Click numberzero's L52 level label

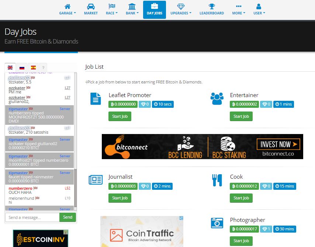[x=67, y=188]
